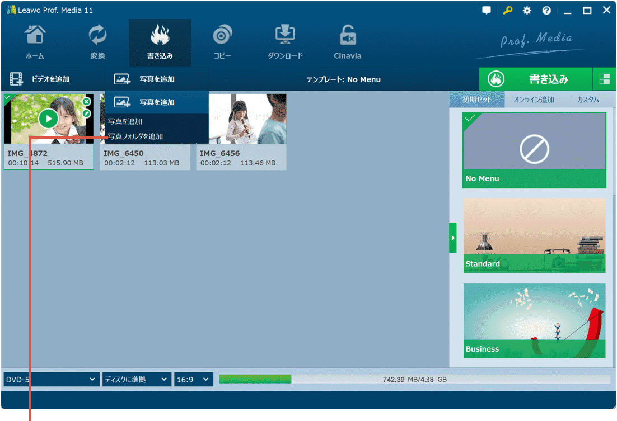
Task: Switch to the オンライン追加 tab
Action: (534, 100)
